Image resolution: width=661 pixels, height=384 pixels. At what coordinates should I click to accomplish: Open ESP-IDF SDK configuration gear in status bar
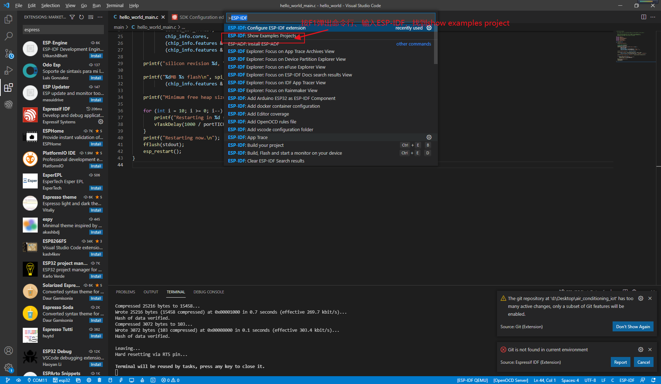tap(89, 380)
